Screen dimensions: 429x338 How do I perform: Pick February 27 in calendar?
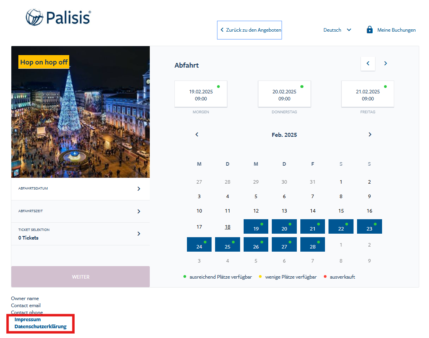pos(284,245)
